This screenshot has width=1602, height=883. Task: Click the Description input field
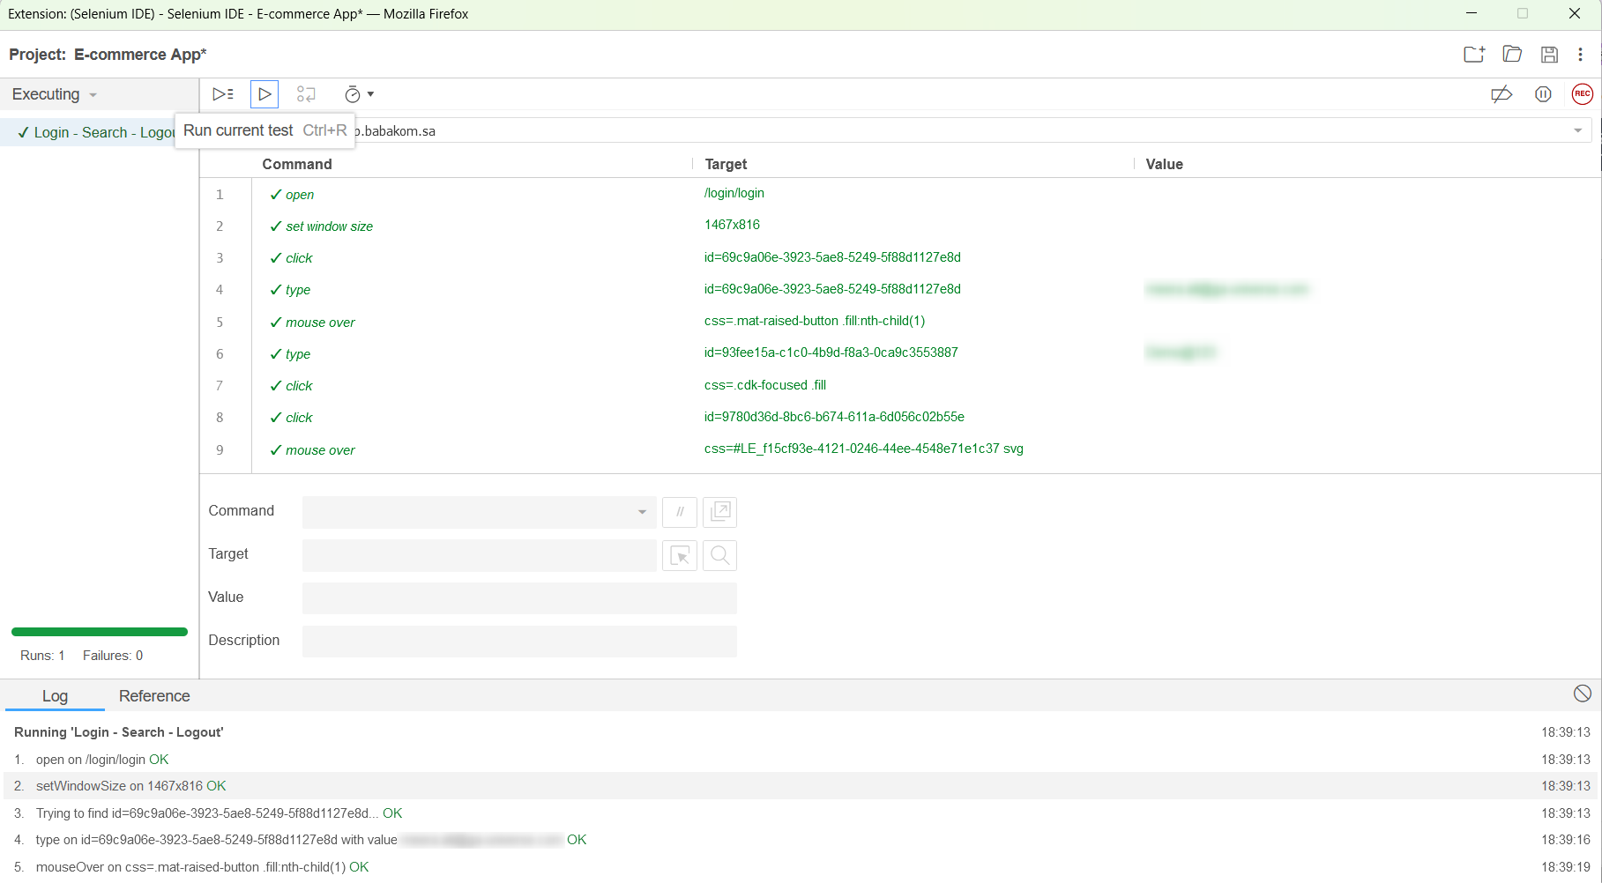click(x=519, y=642)
